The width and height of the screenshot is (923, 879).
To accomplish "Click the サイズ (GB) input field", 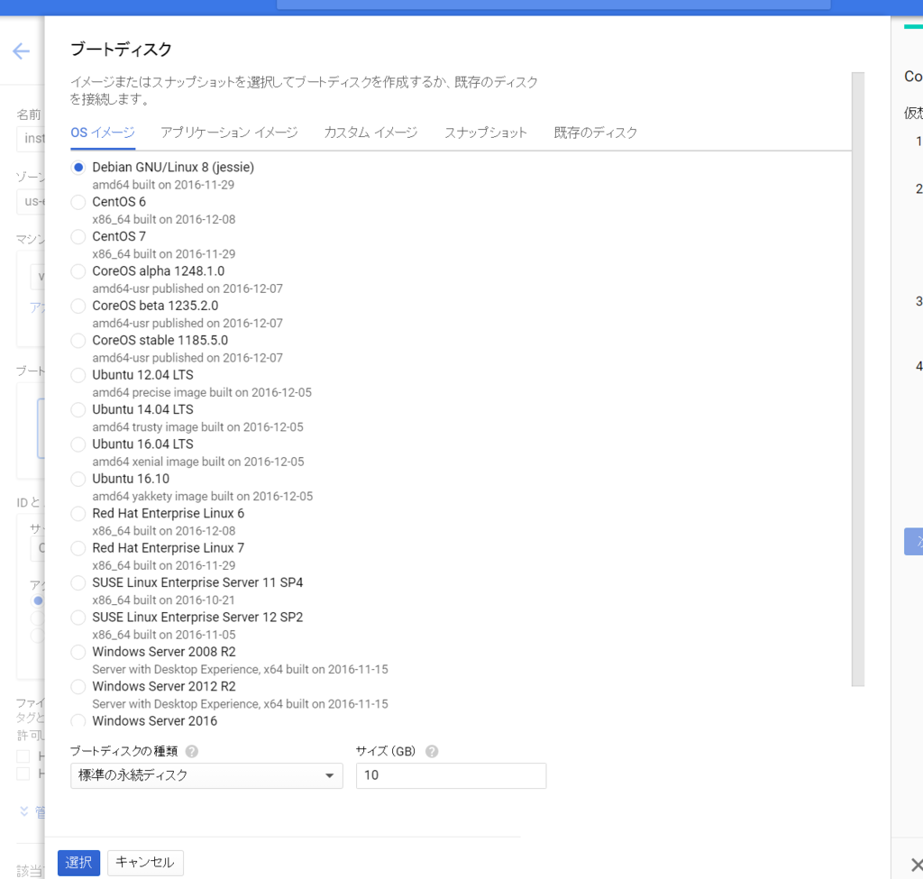I will 451,775.
